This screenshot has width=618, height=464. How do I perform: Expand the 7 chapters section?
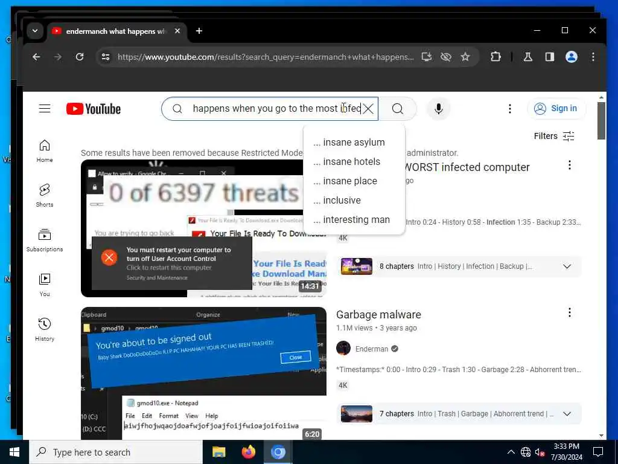coord(567,414)
